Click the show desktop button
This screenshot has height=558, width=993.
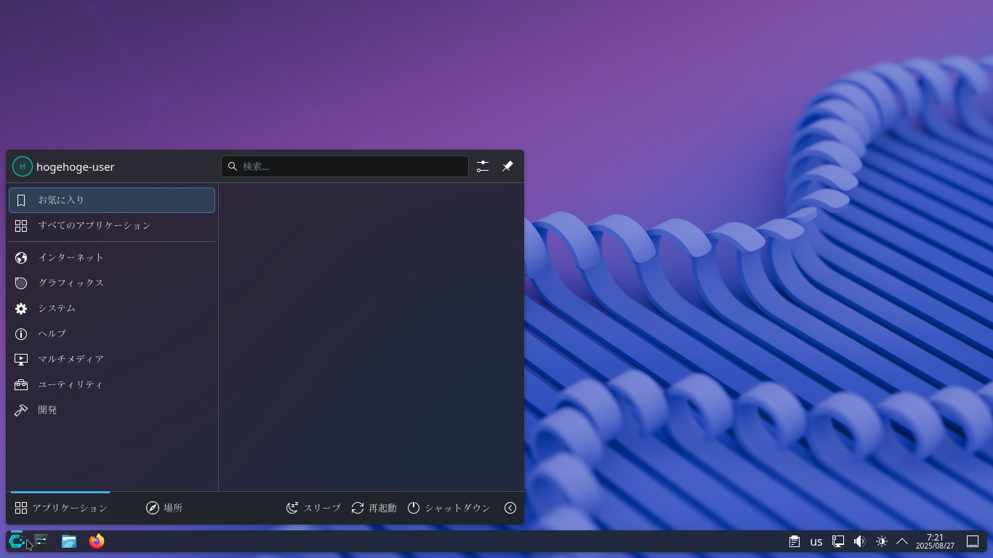[x=973, y=541]
